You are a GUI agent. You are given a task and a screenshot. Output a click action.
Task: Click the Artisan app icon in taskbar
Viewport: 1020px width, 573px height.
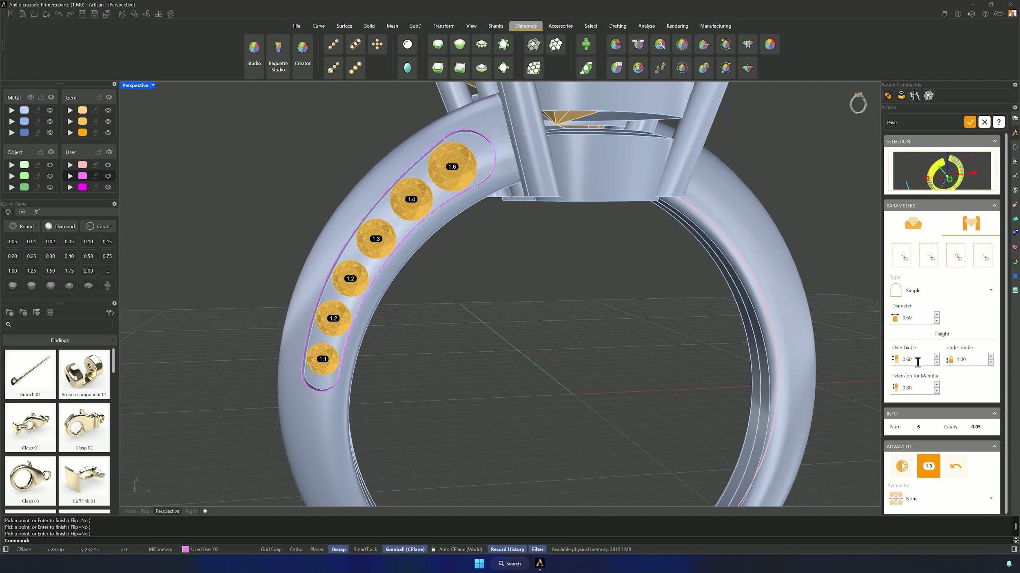[x=539, y=563]
